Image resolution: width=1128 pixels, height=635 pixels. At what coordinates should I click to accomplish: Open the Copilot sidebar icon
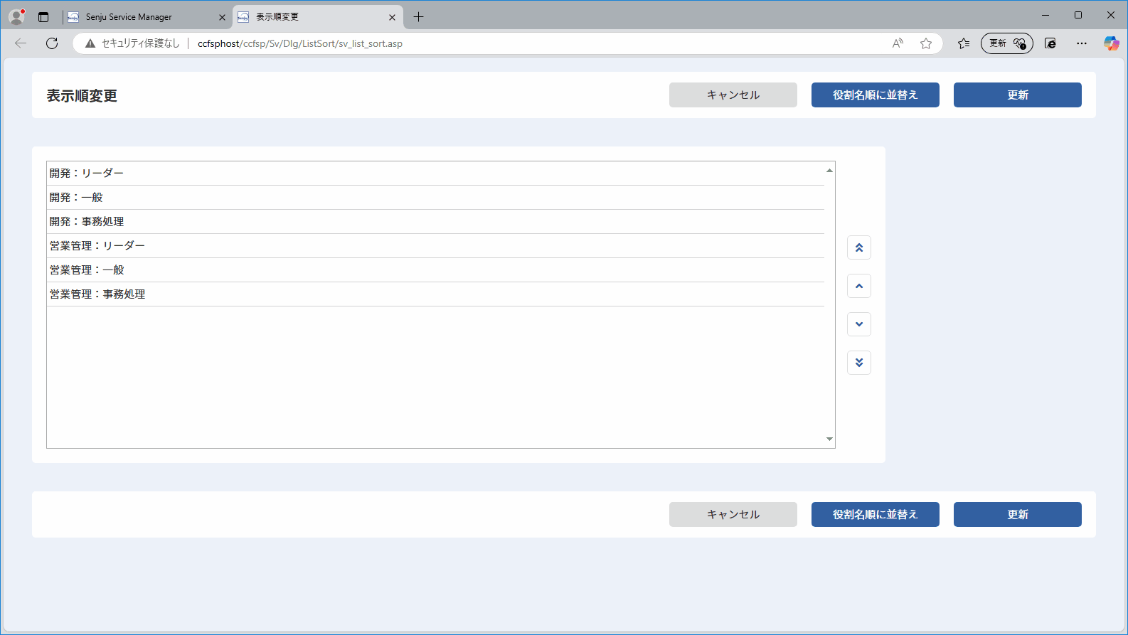pos(1111,43)
